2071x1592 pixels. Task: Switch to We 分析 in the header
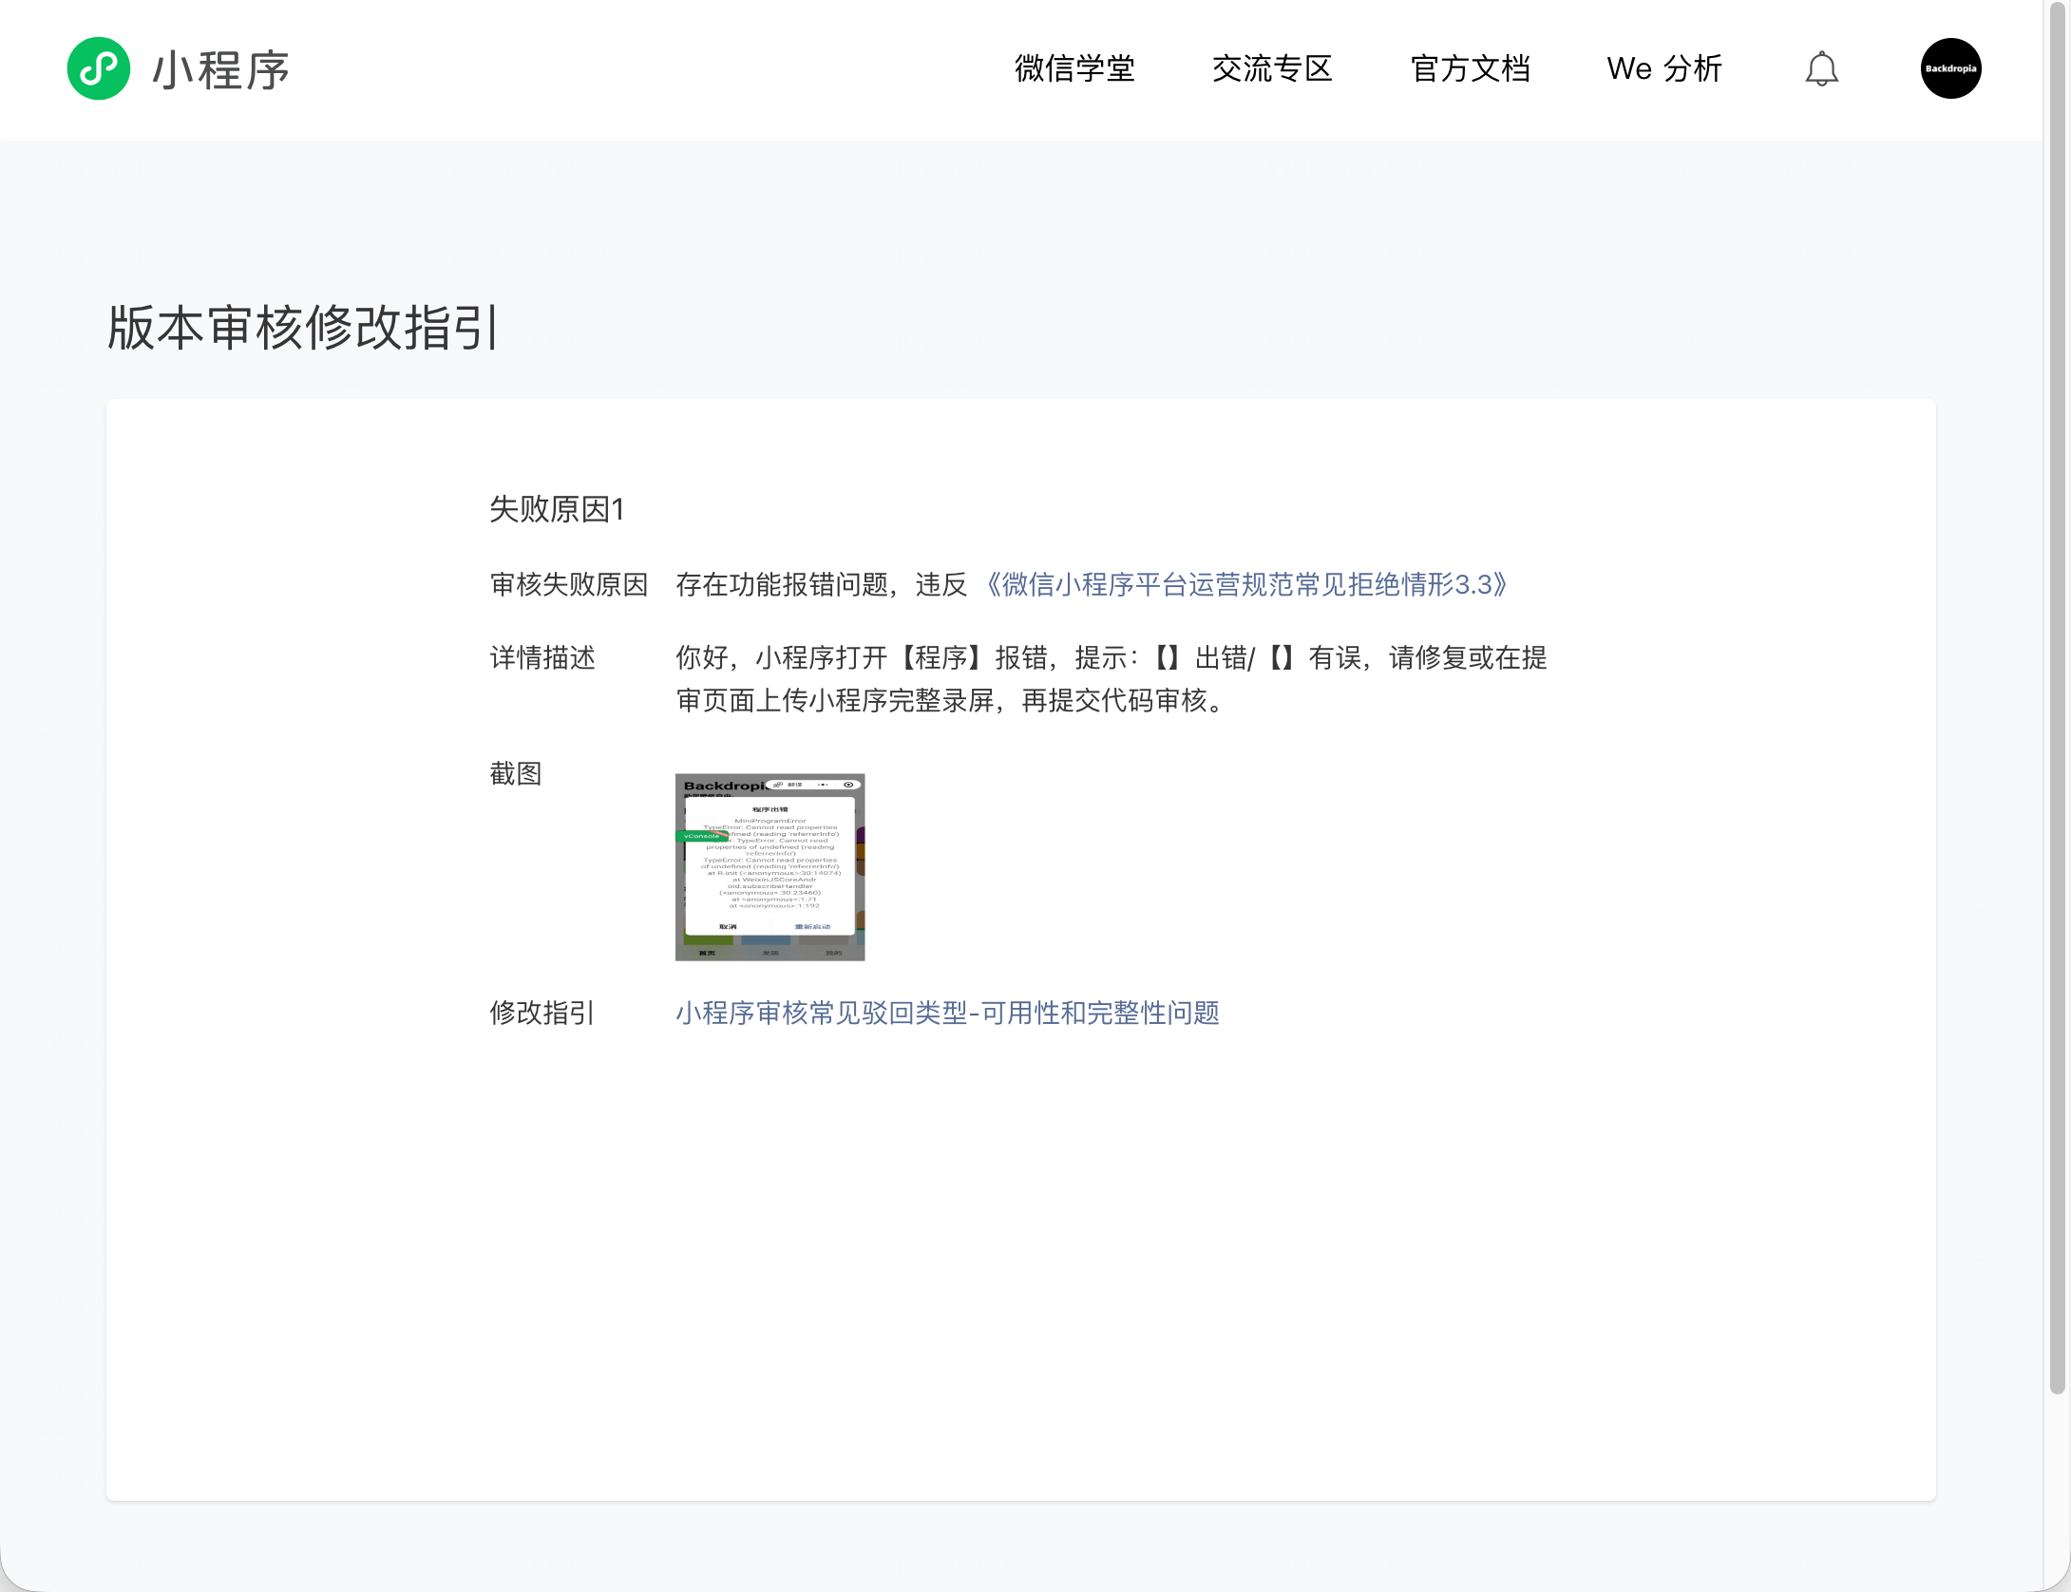[x=1664, y=69]
